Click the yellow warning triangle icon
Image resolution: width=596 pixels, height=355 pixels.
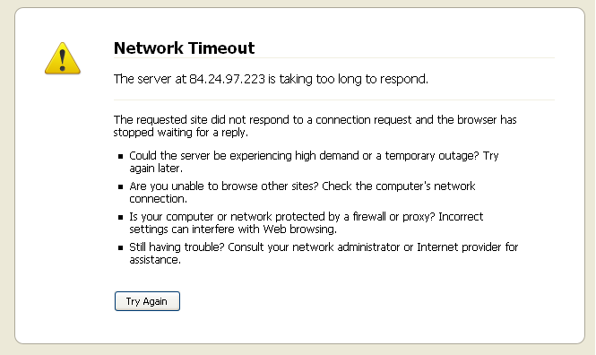click(63, 58)
